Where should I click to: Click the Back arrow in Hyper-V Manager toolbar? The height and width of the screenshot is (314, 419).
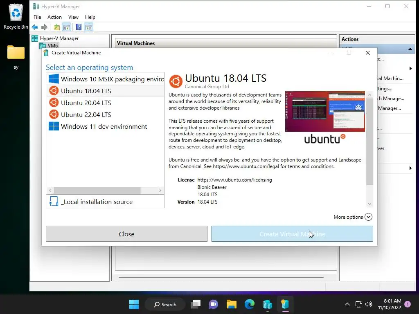pyautogui.click(x=35, y=27)
